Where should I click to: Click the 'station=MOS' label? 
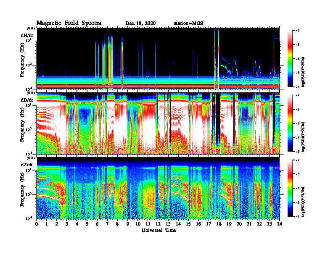coord(188,24)
